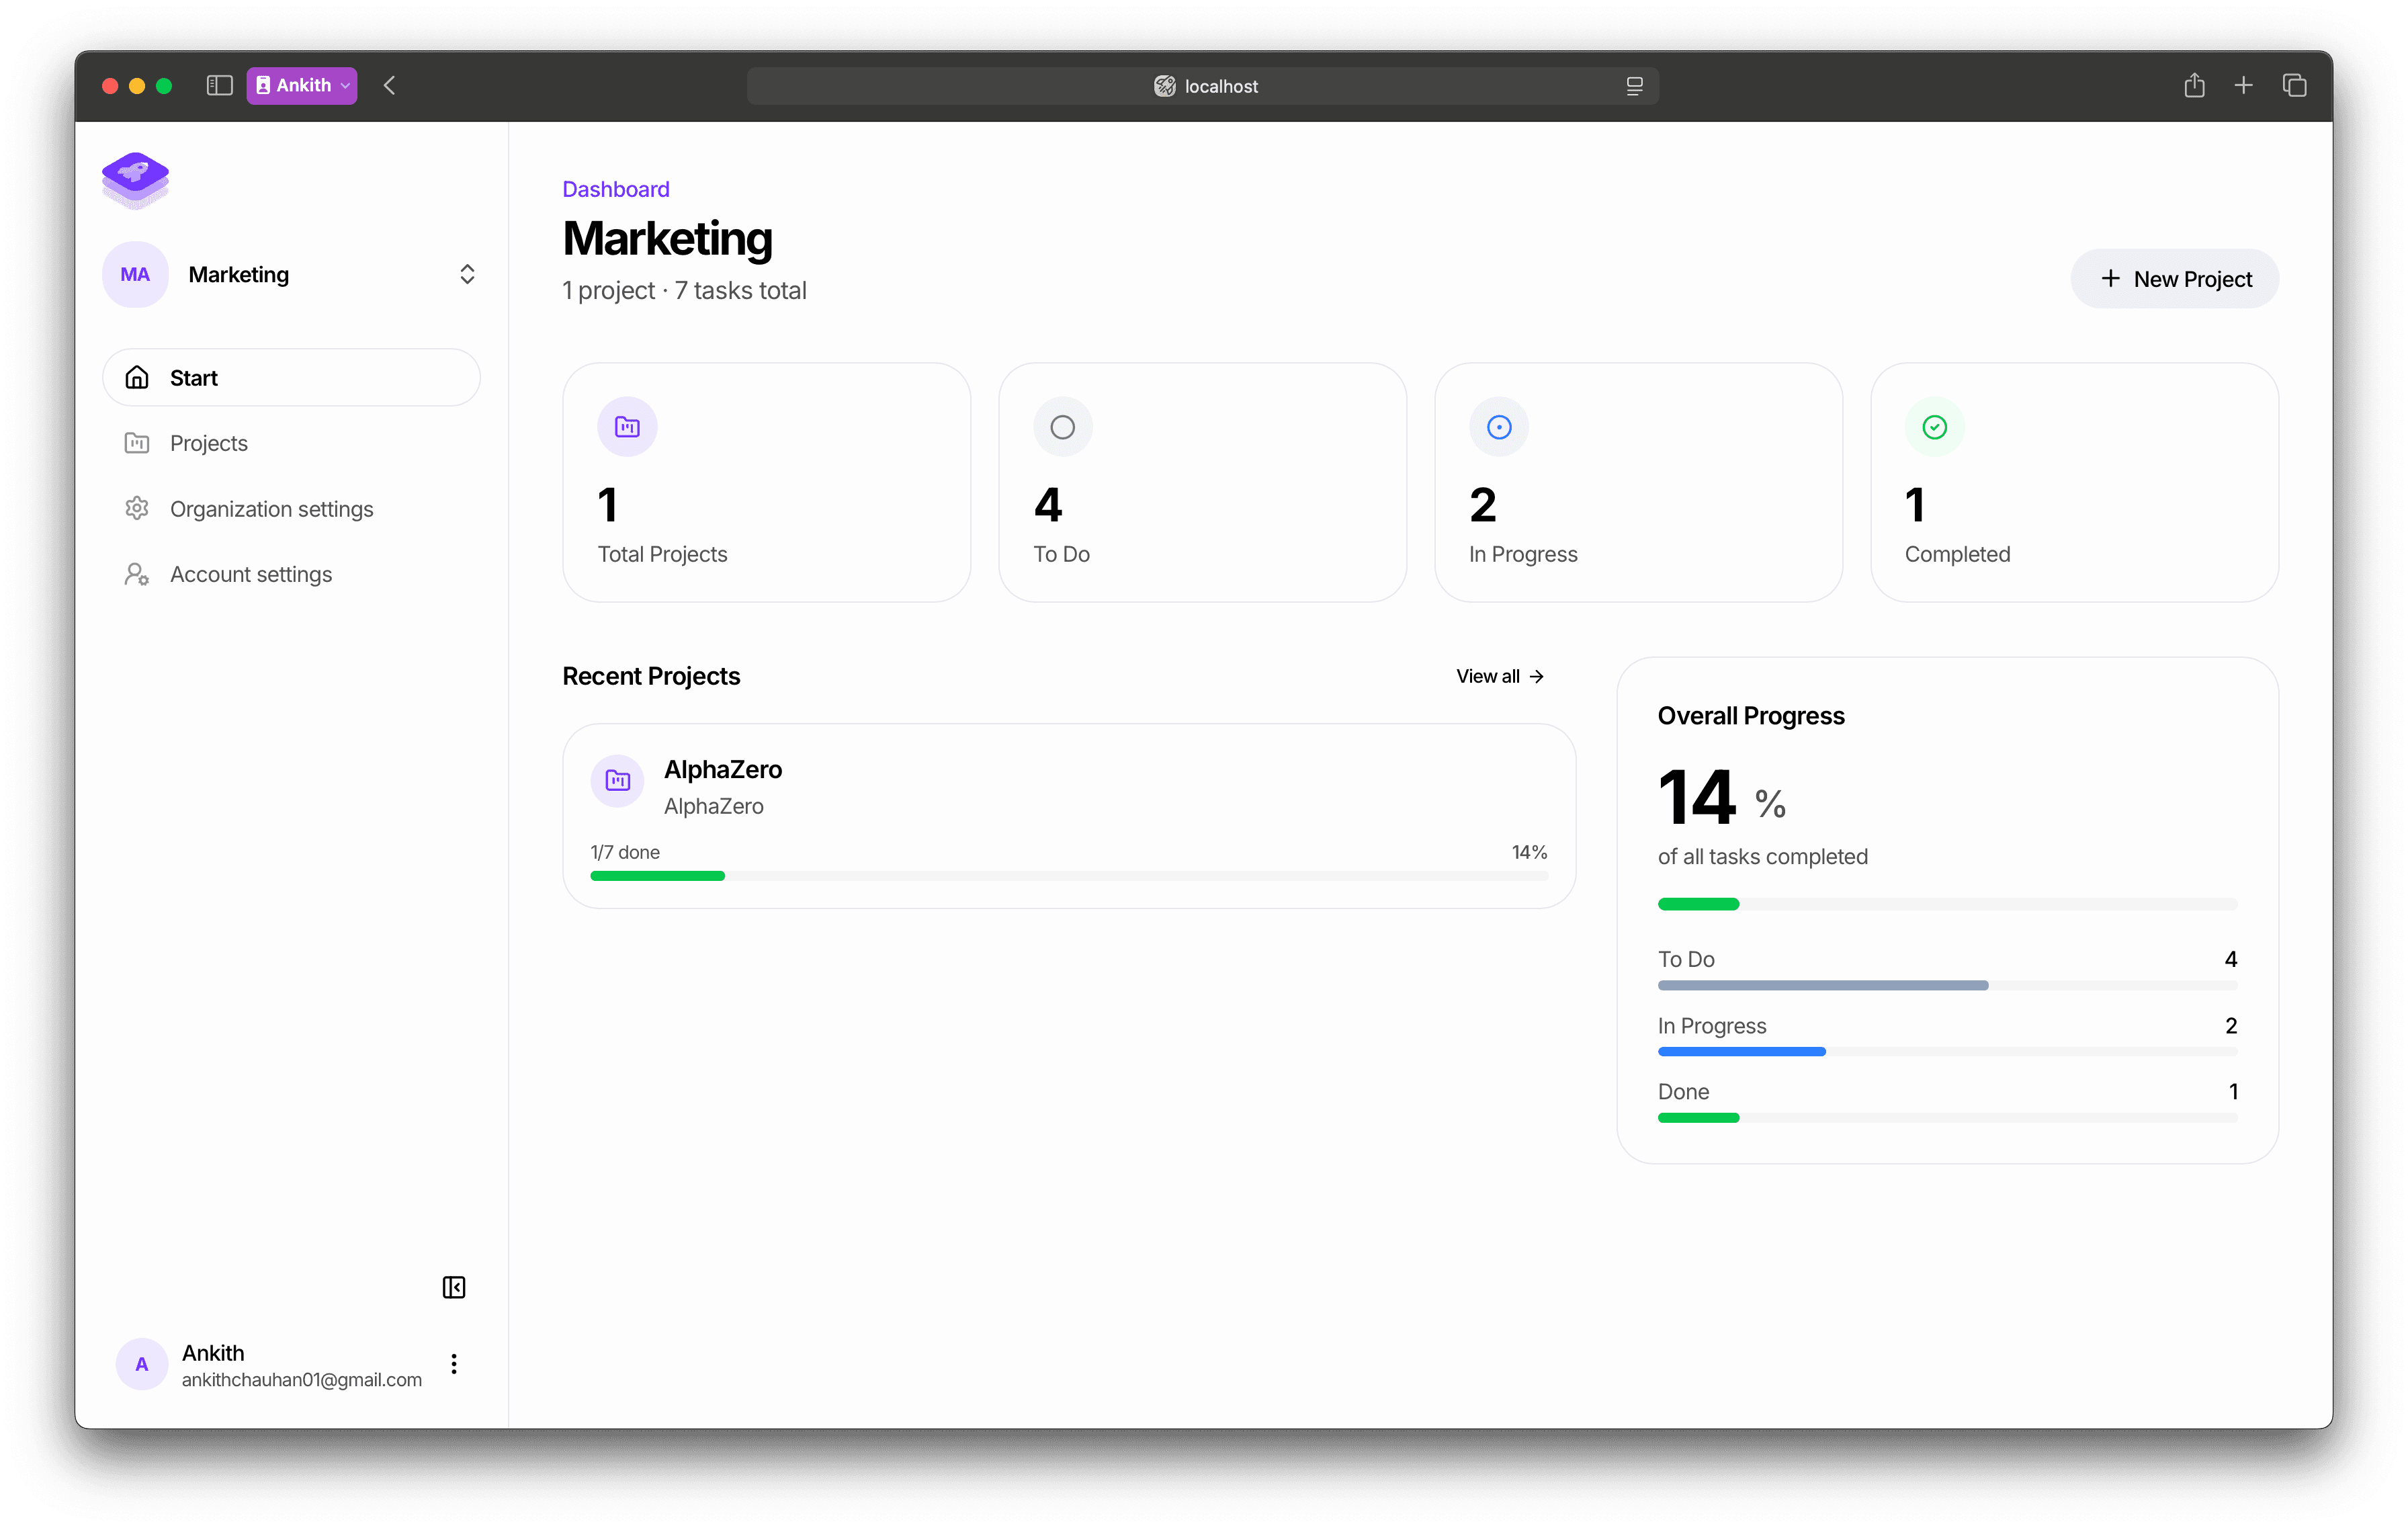Show the tab overview icon
Image resolution: width=2408 pixels, height=1528 pixels.
pos(2294,86)
